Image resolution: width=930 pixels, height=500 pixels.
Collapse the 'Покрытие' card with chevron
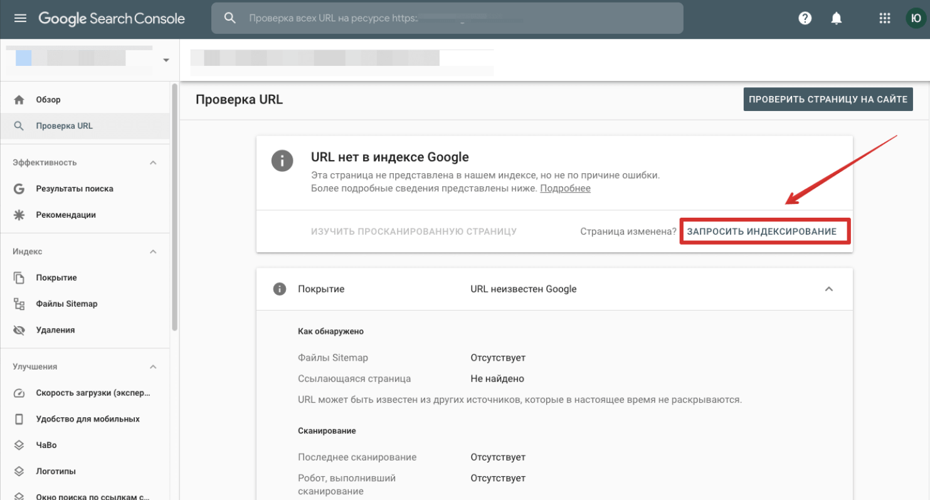click(828, 289)
